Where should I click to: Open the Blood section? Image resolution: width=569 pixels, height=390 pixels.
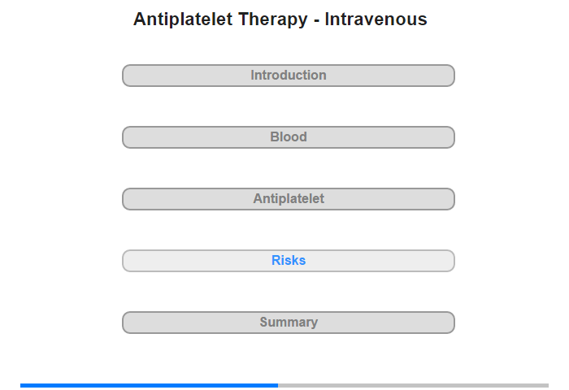coord(288,137)
